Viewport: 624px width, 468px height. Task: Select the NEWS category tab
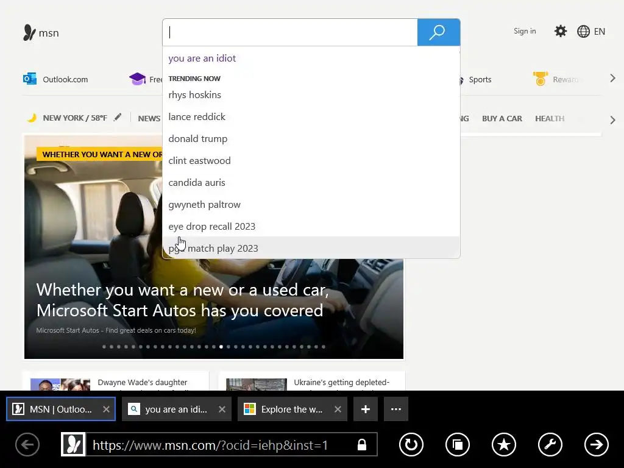(149, 118)
